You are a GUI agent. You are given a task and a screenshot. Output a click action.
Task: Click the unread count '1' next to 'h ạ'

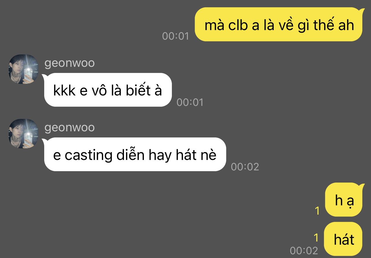pos(317,211)
